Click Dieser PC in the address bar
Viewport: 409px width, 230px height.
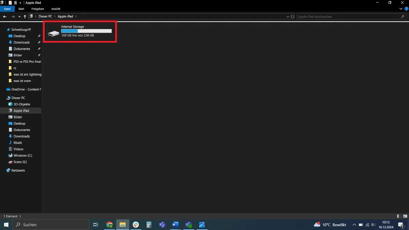click(45, 16)
